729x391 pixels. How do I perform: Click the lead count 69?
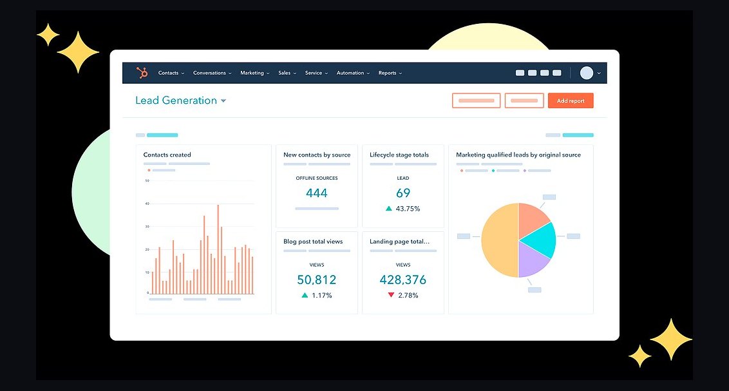[x=403, y=193]
